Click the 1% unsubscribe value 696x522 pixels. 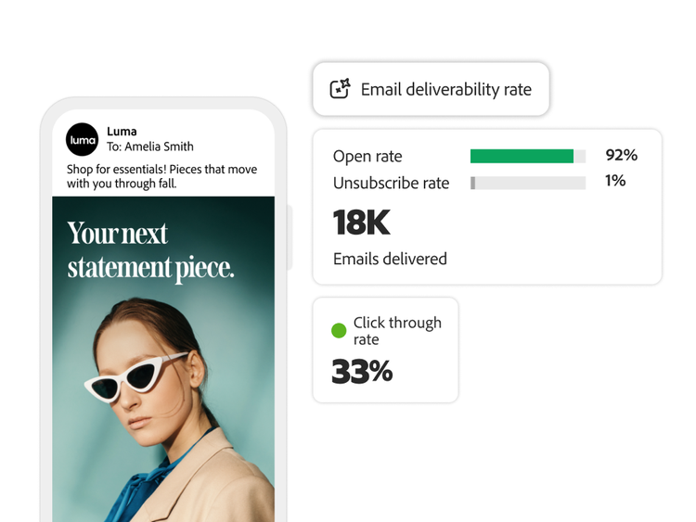615,181
